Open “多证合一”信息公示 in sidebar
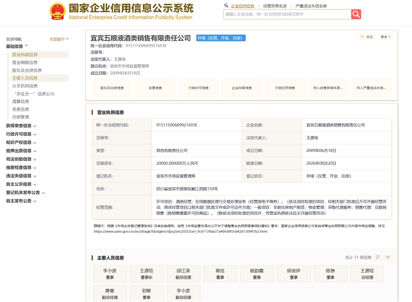The height and width of the screenshot is (302, 412). point(34,94)
